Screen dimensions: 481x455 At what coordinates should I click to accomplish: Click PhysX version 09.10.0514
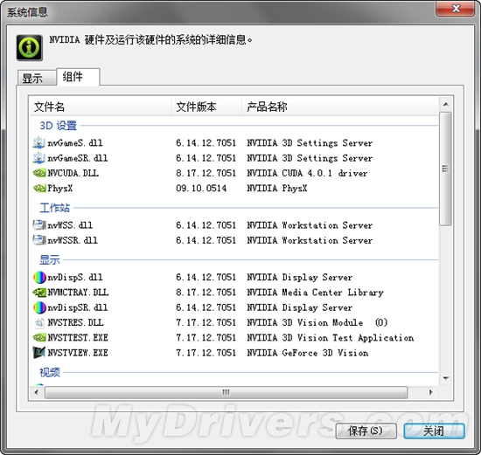click(201, 188)
